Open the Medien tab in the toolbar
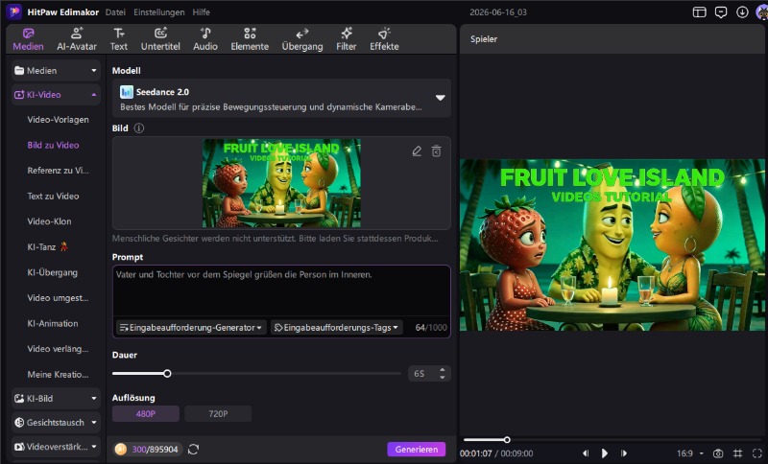 [28, 39]
